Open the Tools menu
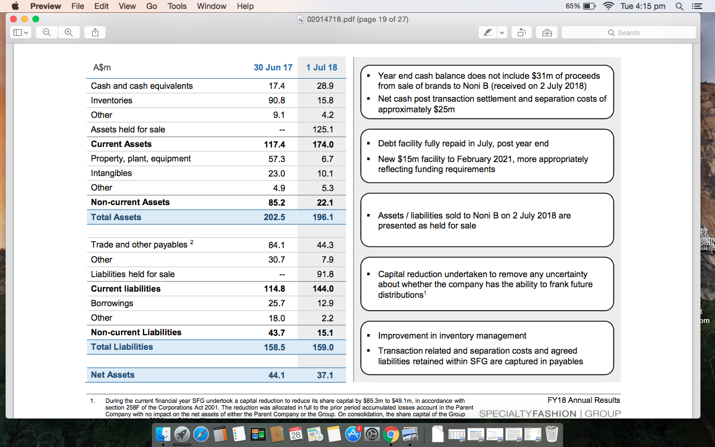The width and height of the screenshot is (715, 447). [177, 6]
